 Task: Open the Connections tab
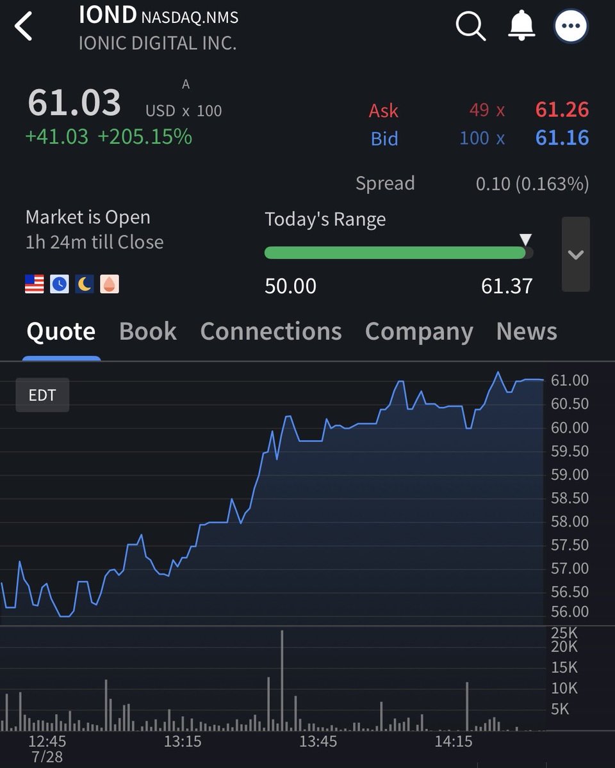tap(271, 332)
